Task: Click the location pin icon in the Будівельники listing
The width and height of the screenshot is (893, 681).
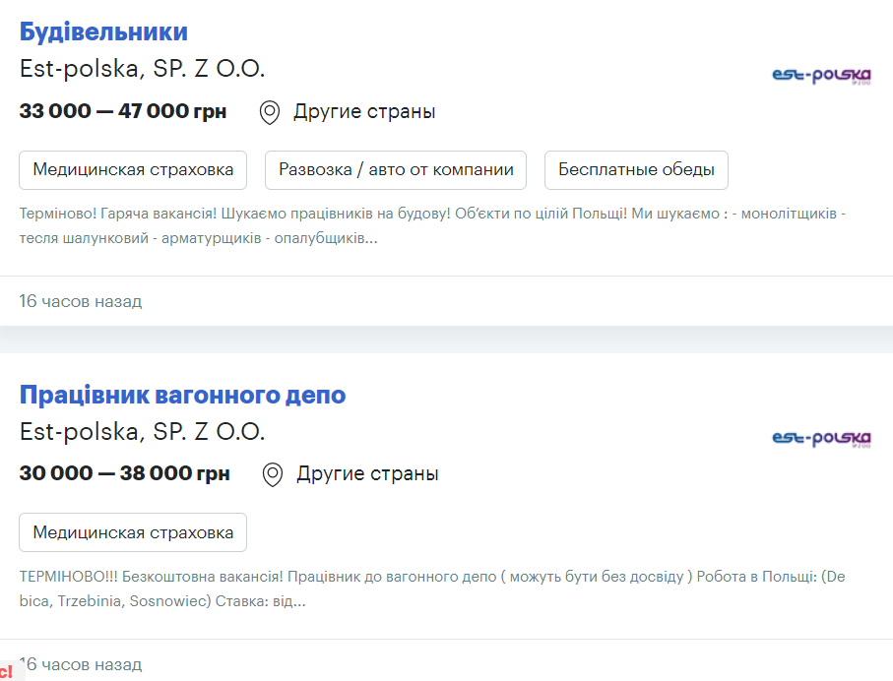Action: (x=270, y=112)
